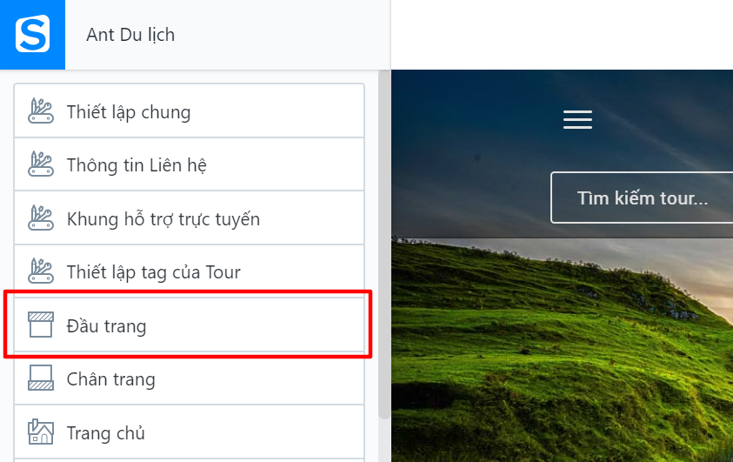Select the Đầu trang menu item
The image size is (733, 462).
(x=107, y=326)
